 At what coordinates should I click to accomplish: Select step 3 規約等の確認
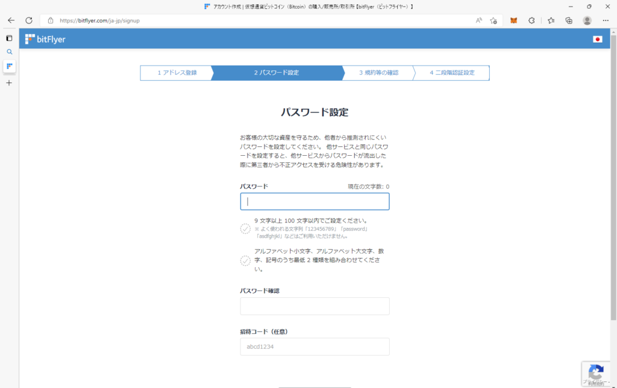click(x=378, y=73)
